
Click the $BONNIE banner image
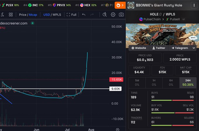click(x=162, y=34)
